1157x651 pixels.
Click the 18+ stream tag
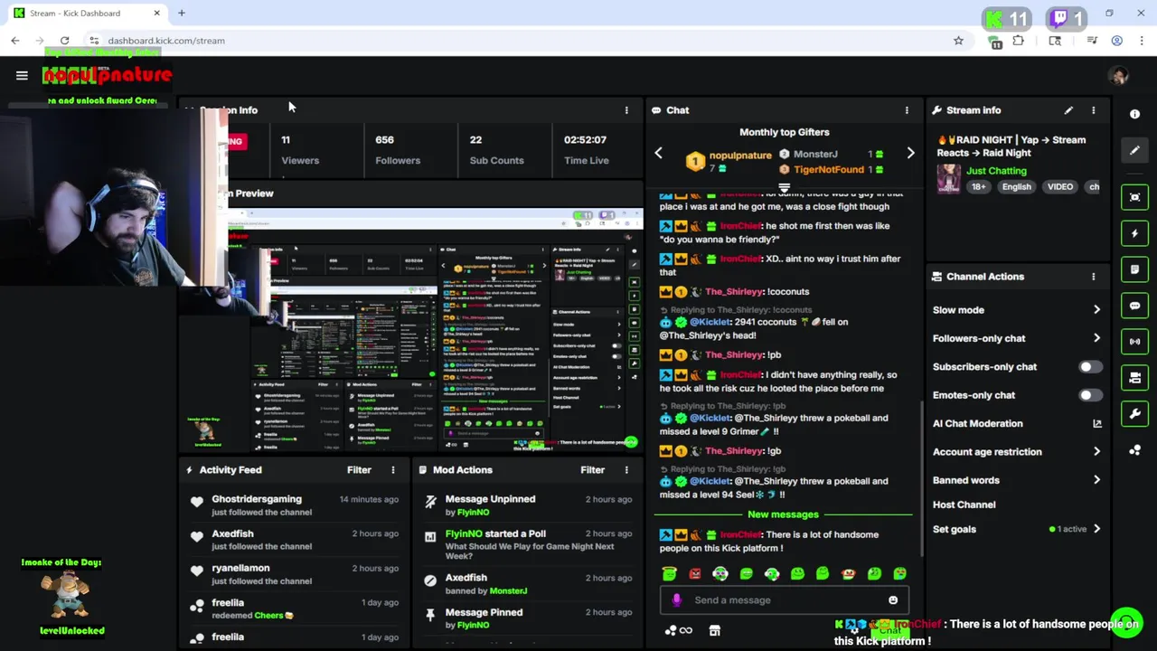tap(978, 187)
